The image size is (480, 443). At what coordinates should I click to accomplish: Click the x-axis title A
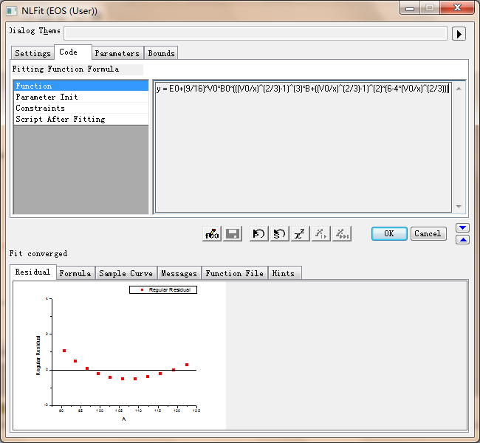tap(123, 419)
